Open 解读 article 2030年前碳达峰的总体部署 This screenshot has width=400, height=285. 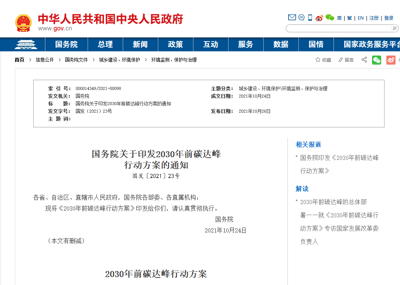coord(339,221)
